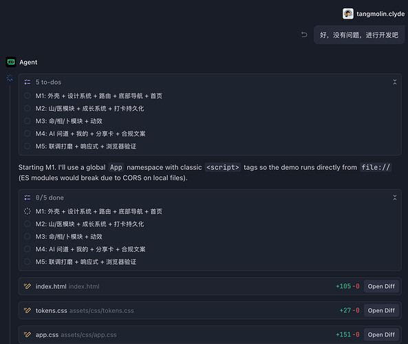
Task: Click the M5 task text in 0/5 done list
Action: pos(86,261)
